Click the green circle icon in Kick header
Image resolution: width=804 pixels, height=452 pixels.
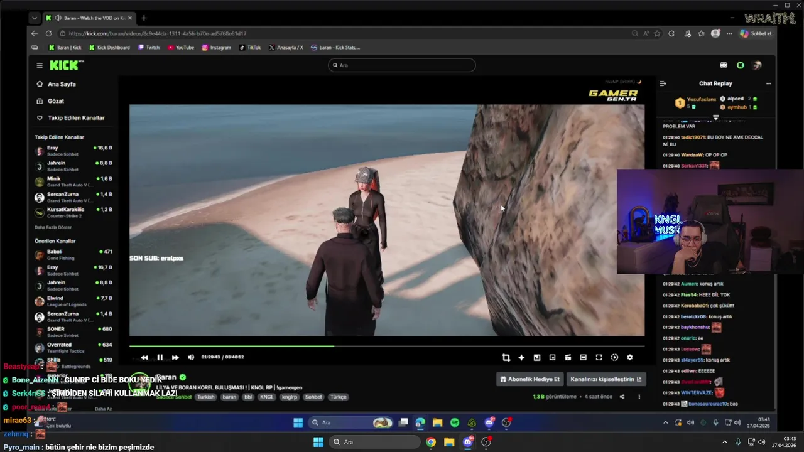741,65
